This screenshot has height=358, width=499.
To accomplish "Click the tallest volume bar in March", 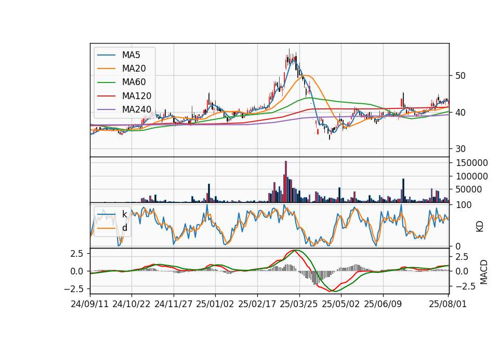I will [x=286, y=182].
